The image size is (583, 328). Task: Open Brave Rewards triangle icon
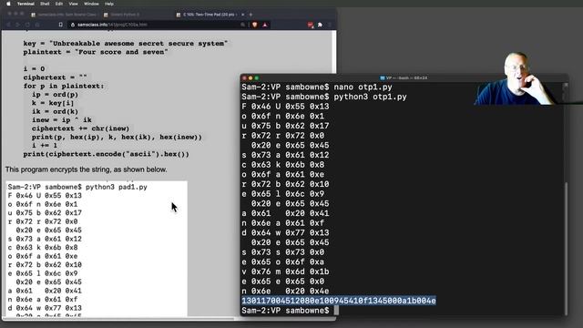[265, 25]
